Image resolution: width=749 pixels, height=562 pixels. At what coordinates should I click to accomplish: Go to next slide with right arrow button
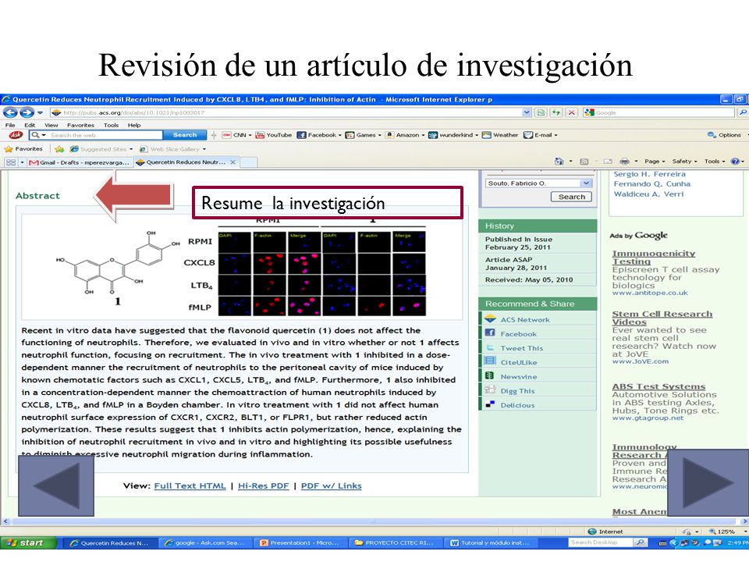pyautogui.click(x=708, y=482)
